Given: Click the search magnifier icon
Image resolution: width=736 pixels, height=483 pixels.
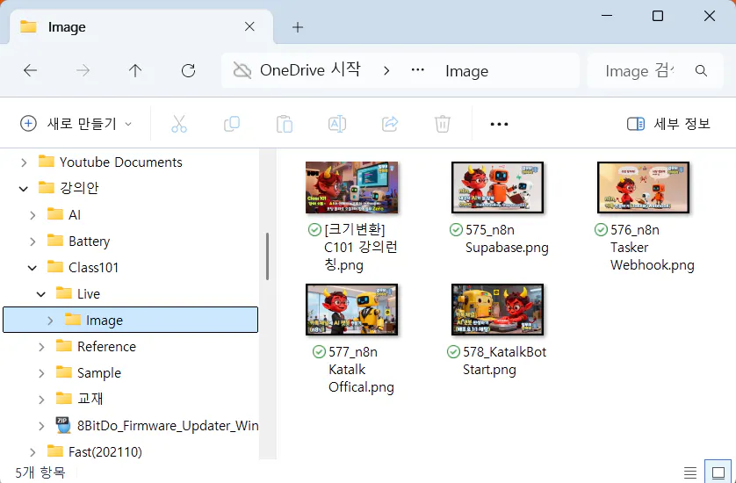Looking at the screenshot, I should pos(701,71).
